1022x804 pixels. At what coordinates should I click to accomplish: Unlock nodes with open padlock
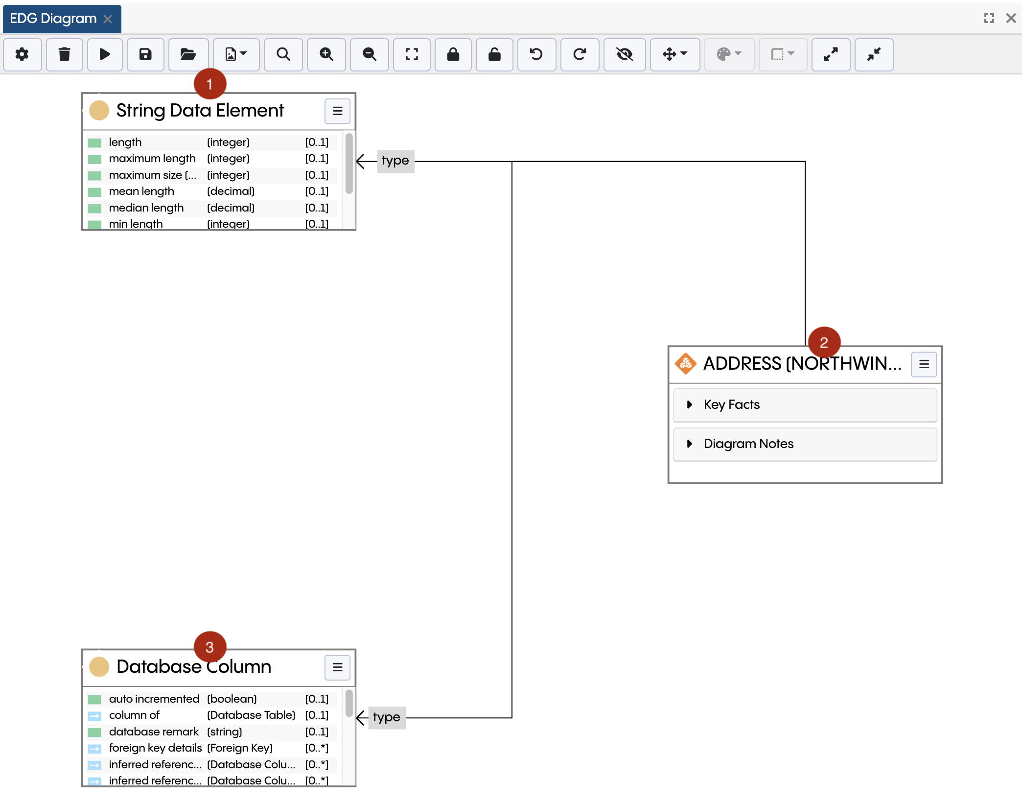click(x=494, y=54)
